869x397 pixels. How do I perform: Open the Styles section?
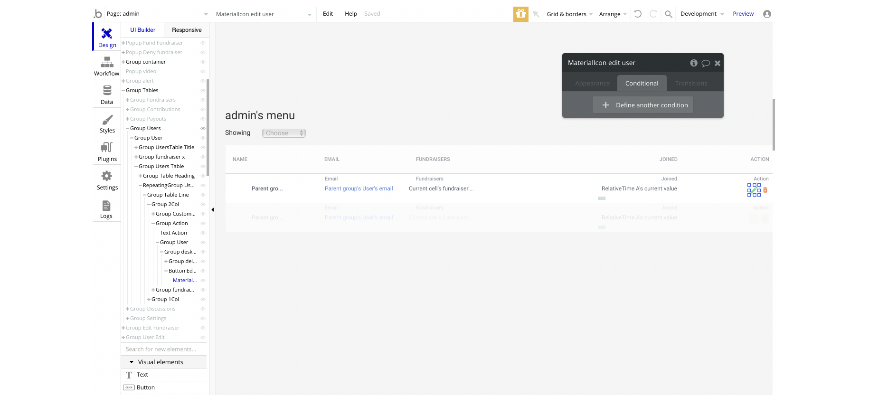[x=107, y=123]
